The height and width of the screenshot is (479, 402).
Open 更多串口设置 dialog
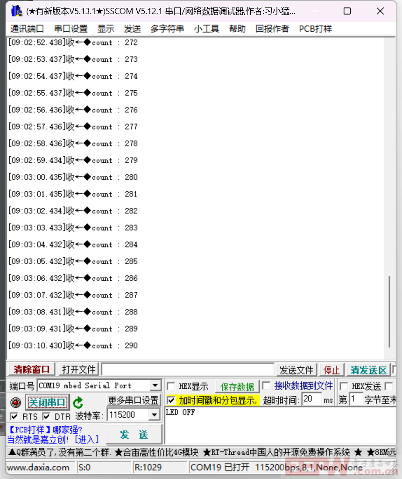tap(133, 400)
